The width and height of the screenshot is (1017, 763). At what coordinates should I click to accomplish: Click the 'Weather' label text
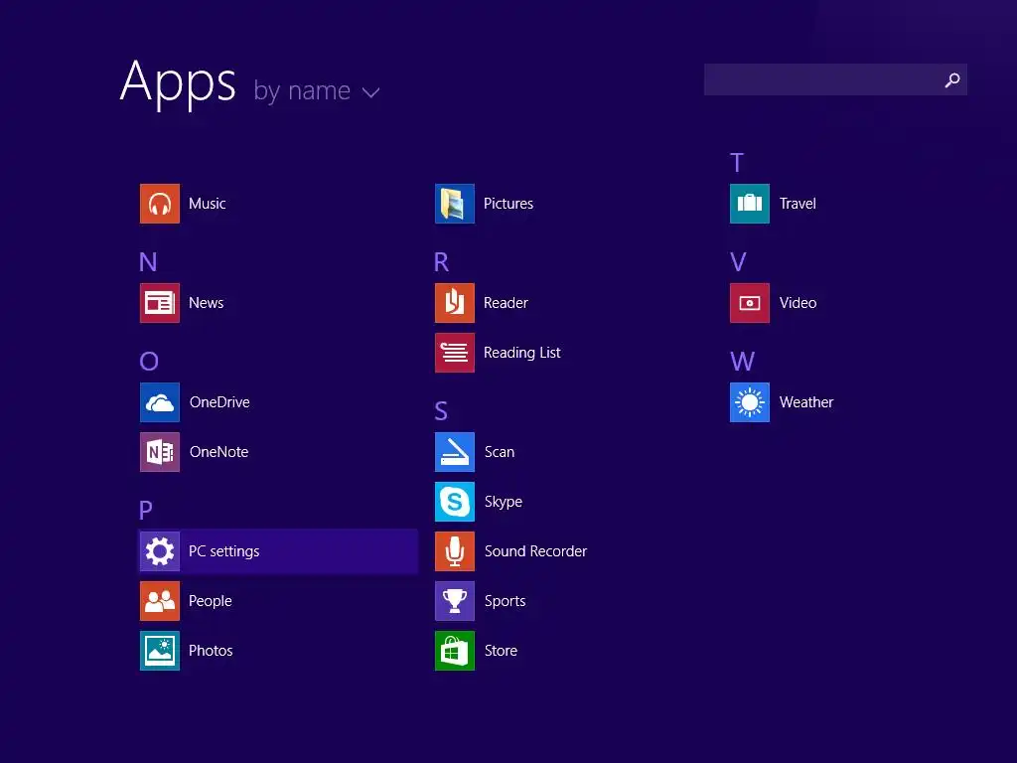806,402
